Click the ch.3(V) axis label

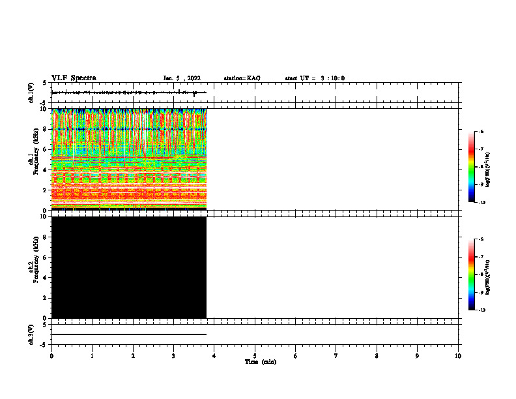tap(31, 334)
